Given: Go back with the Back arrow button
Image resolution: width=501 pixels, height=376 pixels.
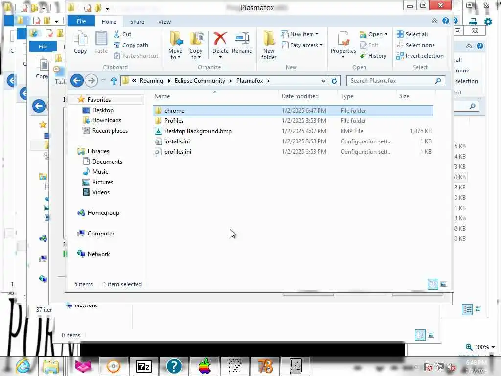Looking at the screenshot, I should click(x=77, y=81).
